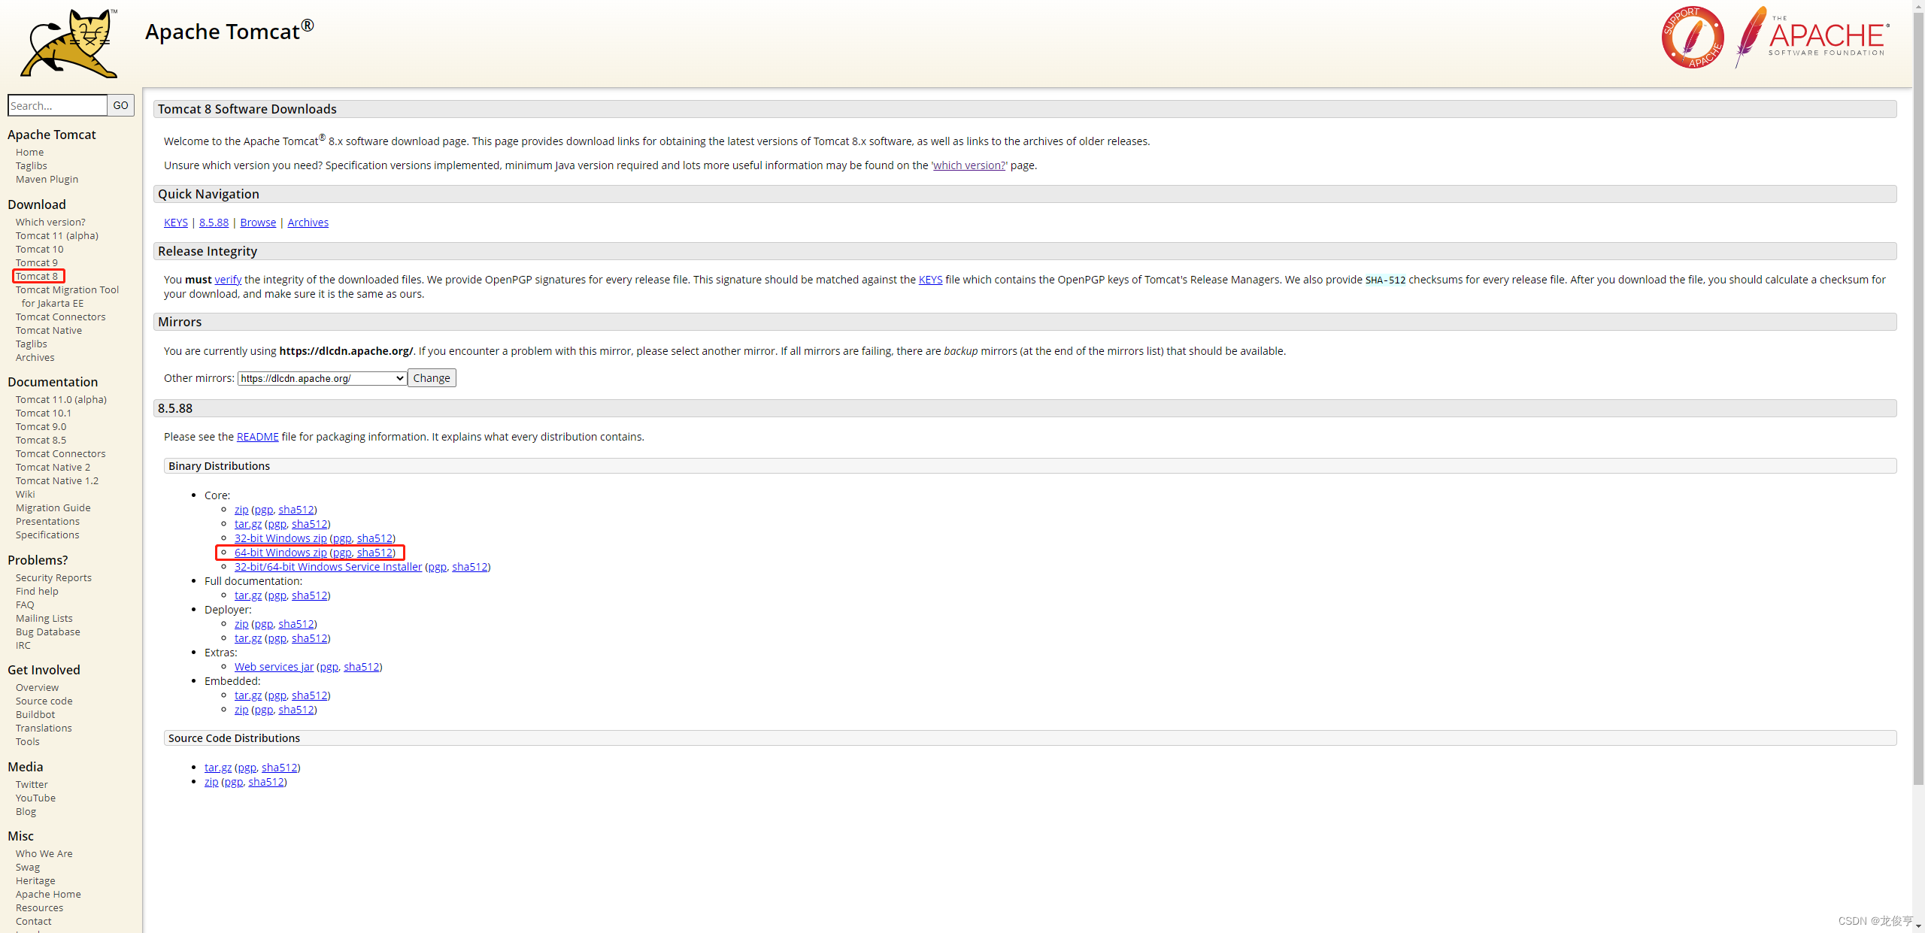This screenshot has height=933, width=1925.
Task: Click the Core tar.gz download link
Action: tap(248, 524)
